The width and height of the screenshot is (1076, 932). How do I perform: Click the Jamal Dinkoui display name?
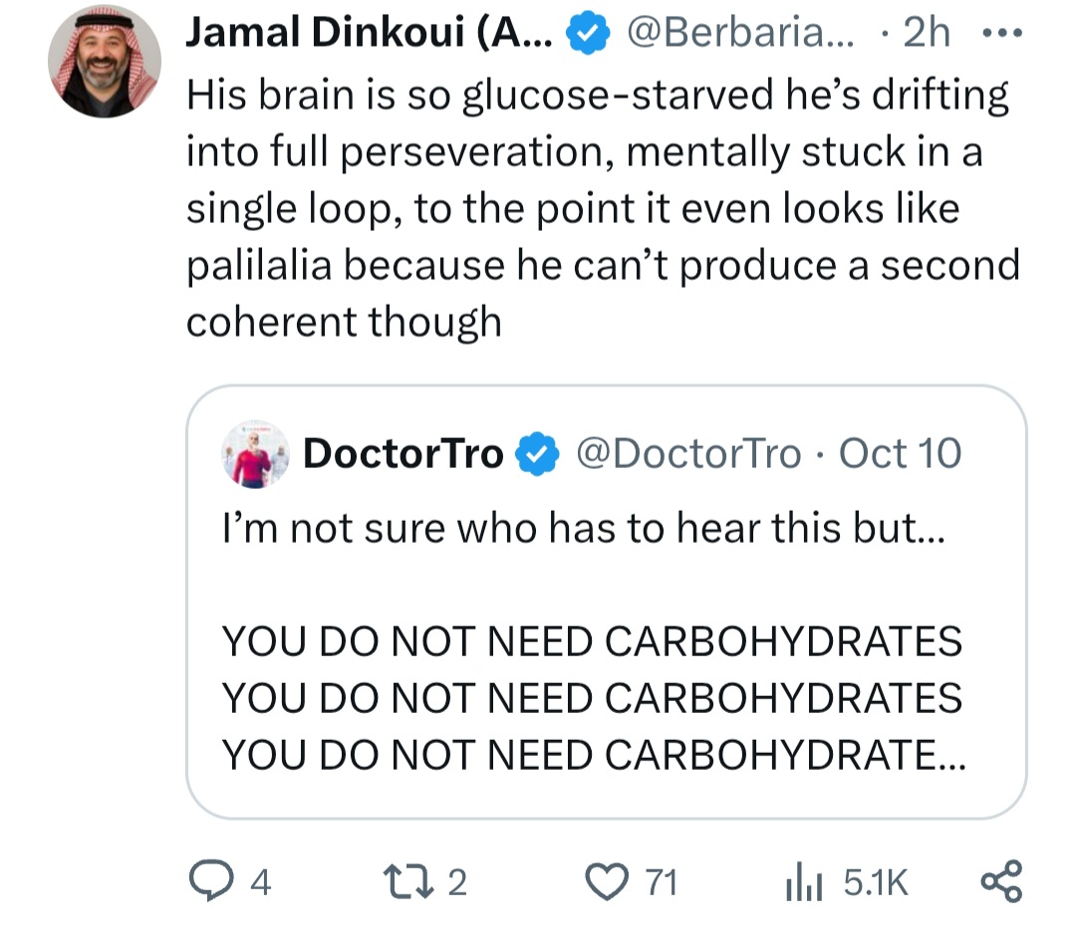point(369,36)
